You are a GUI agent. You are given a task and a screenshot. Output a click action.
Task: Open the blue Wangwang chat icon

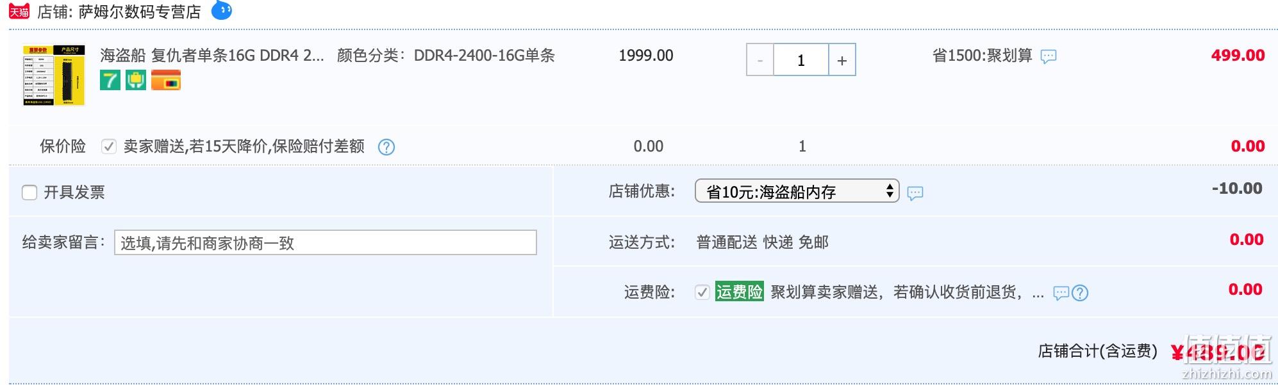click(x=222, y=10)
